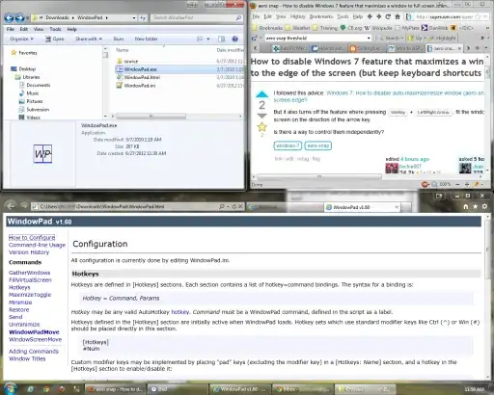Switch to the WindowPad v1.60 tab in IE
The width and height of the screenshot is (494, 395).
[x=362, y=207]
